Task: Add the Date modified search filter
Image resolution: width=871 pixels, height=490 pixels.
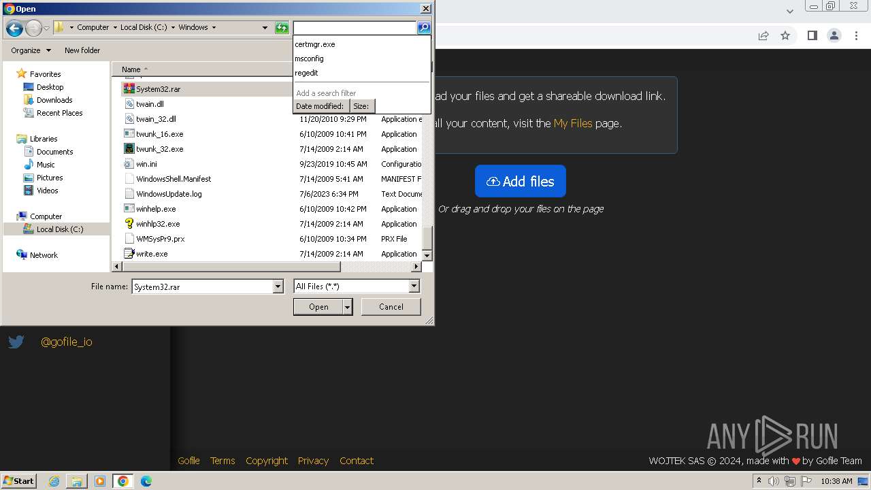Action: pyautogui.click(x=321, y=106)
